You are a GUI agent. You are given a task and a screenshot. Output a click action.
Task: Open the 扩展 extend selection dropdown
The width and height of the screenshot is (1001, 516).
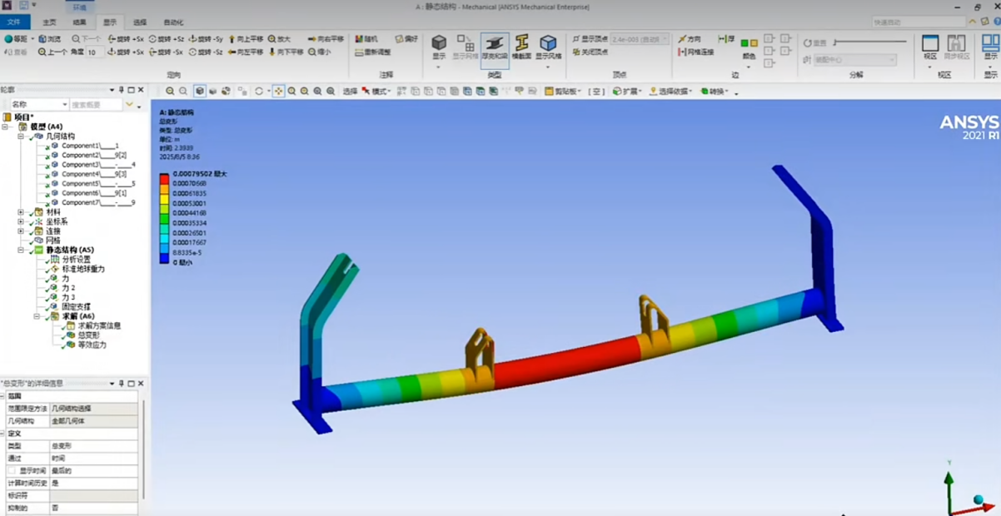627,92
